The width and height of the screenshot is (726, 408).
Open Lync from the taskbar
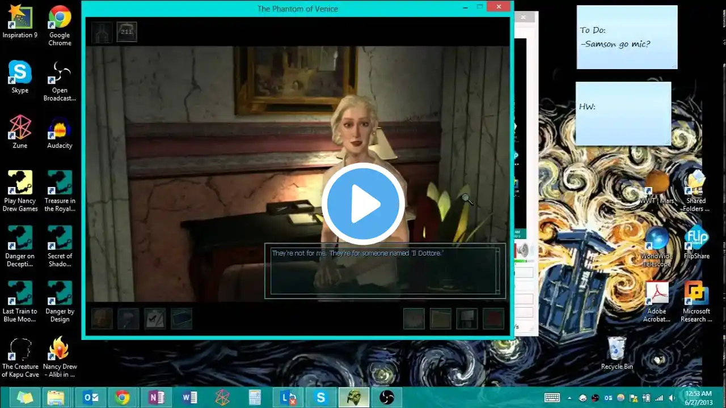coord(288,397)
